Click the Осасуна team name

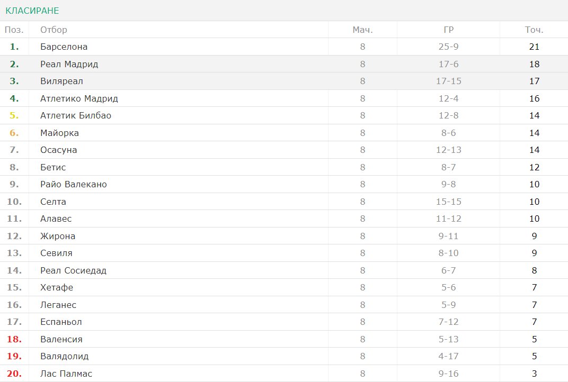[59, 150]
